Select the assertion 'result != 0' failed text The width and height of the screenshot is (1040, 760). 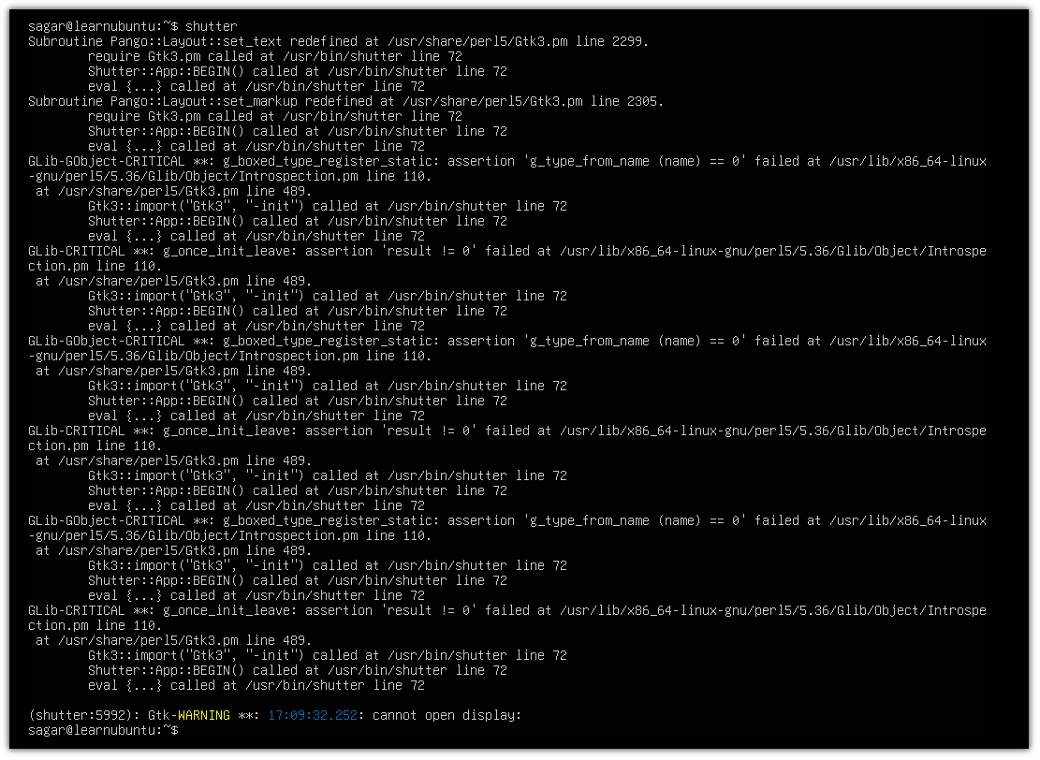tap(421, 250)
